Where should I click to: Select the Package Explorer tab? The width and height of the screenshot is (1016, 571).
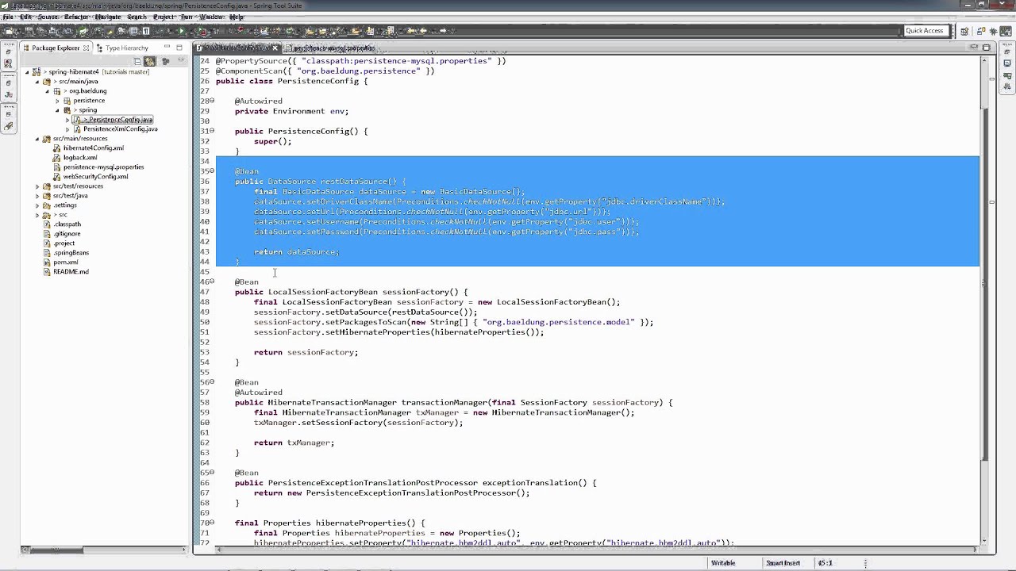[56, 48]
